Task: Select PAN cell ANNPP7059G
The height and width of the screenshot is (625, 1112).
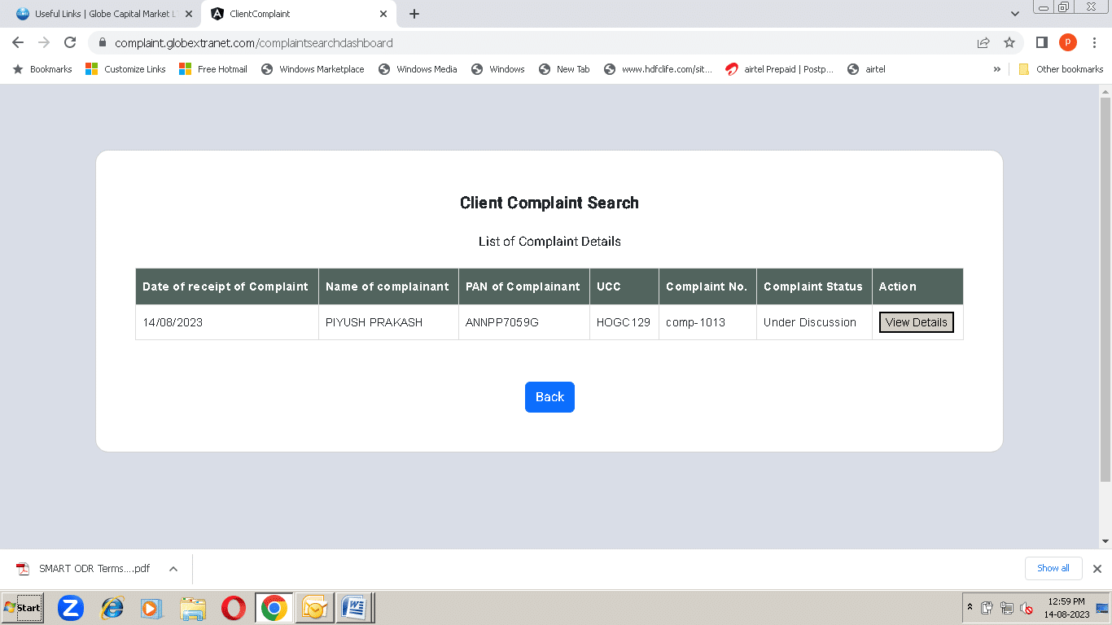Action: pos(524,322)
